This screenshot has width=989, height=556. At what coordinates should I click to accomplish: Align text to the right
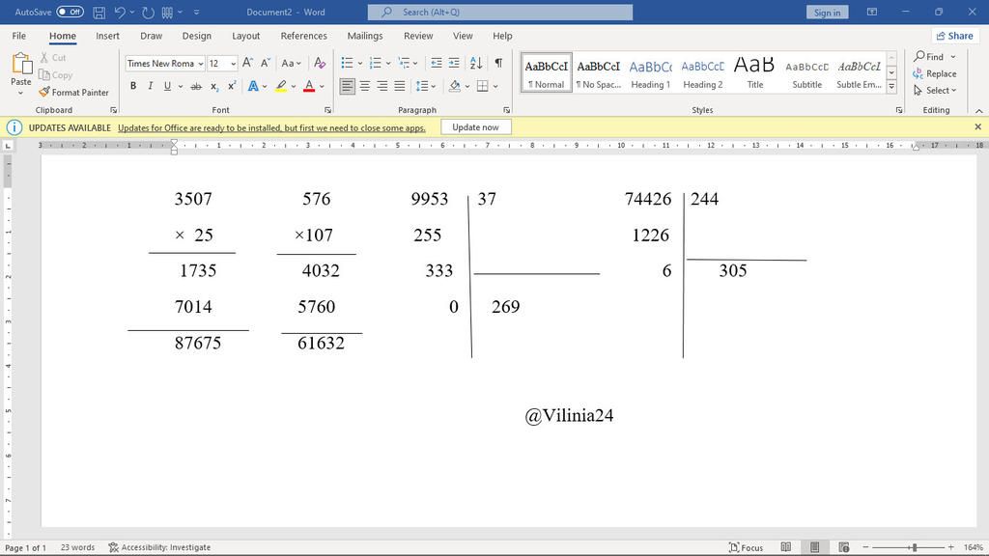pos(382,86)
